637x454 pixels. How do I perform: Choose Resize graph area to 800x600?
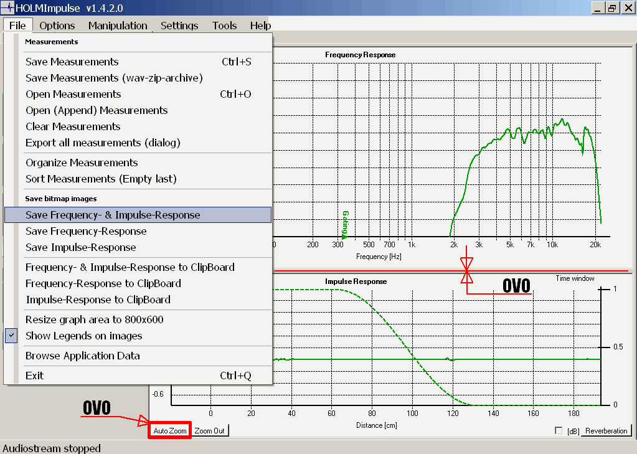[138, 320]
